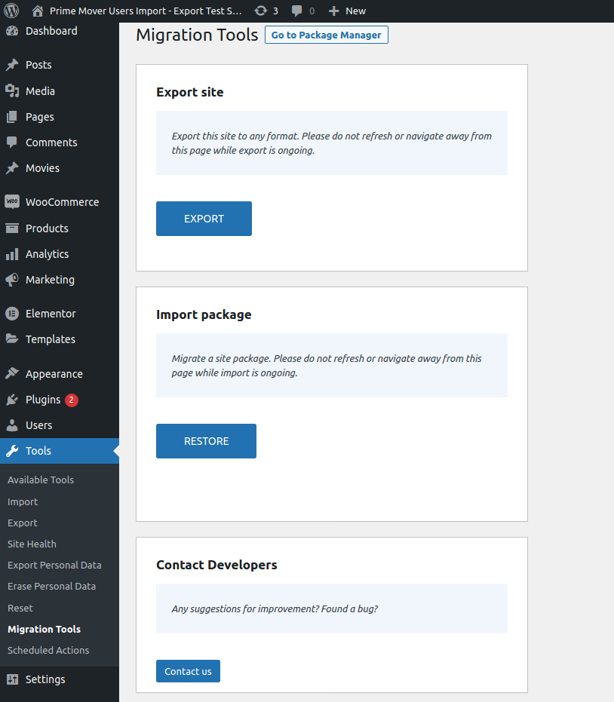614x702 pixels.
Task: Click the home icon in admin bar
Action: (38, 11)
